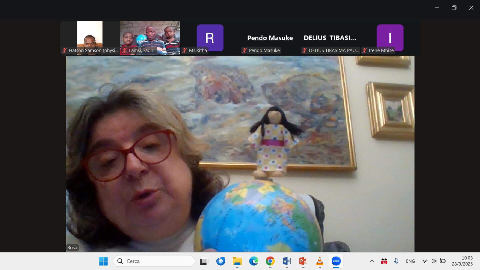Open the speaker volume control
This screenshot has width=480, height=270.
433,261
